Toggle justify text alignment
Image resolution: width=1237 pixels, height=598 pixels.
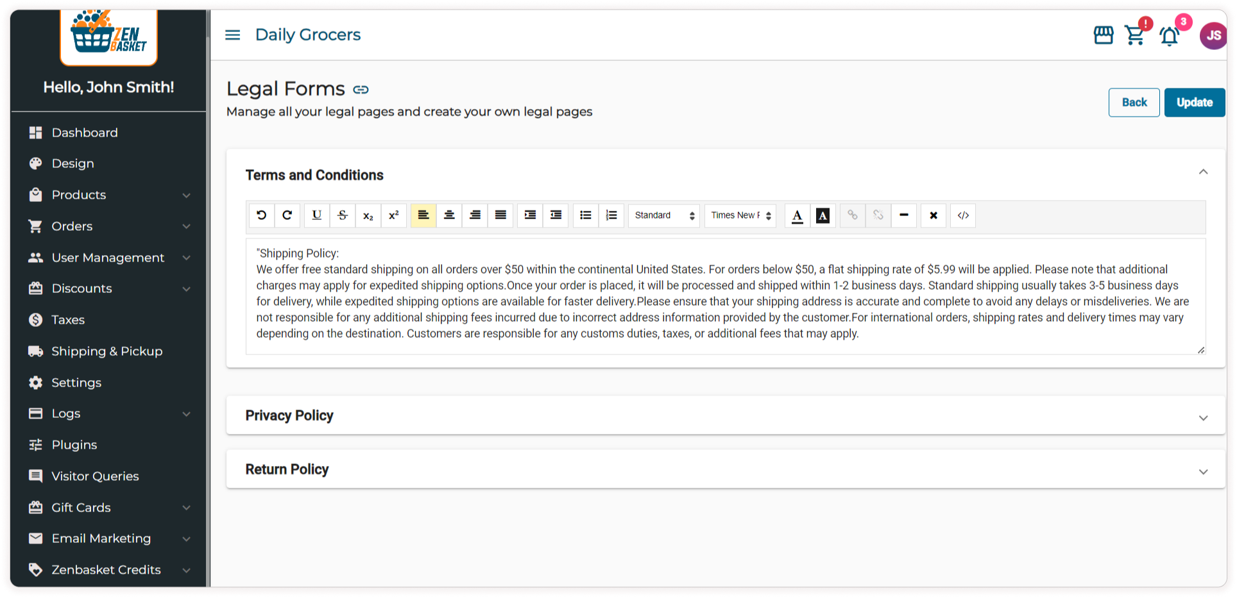coord(500,215)
